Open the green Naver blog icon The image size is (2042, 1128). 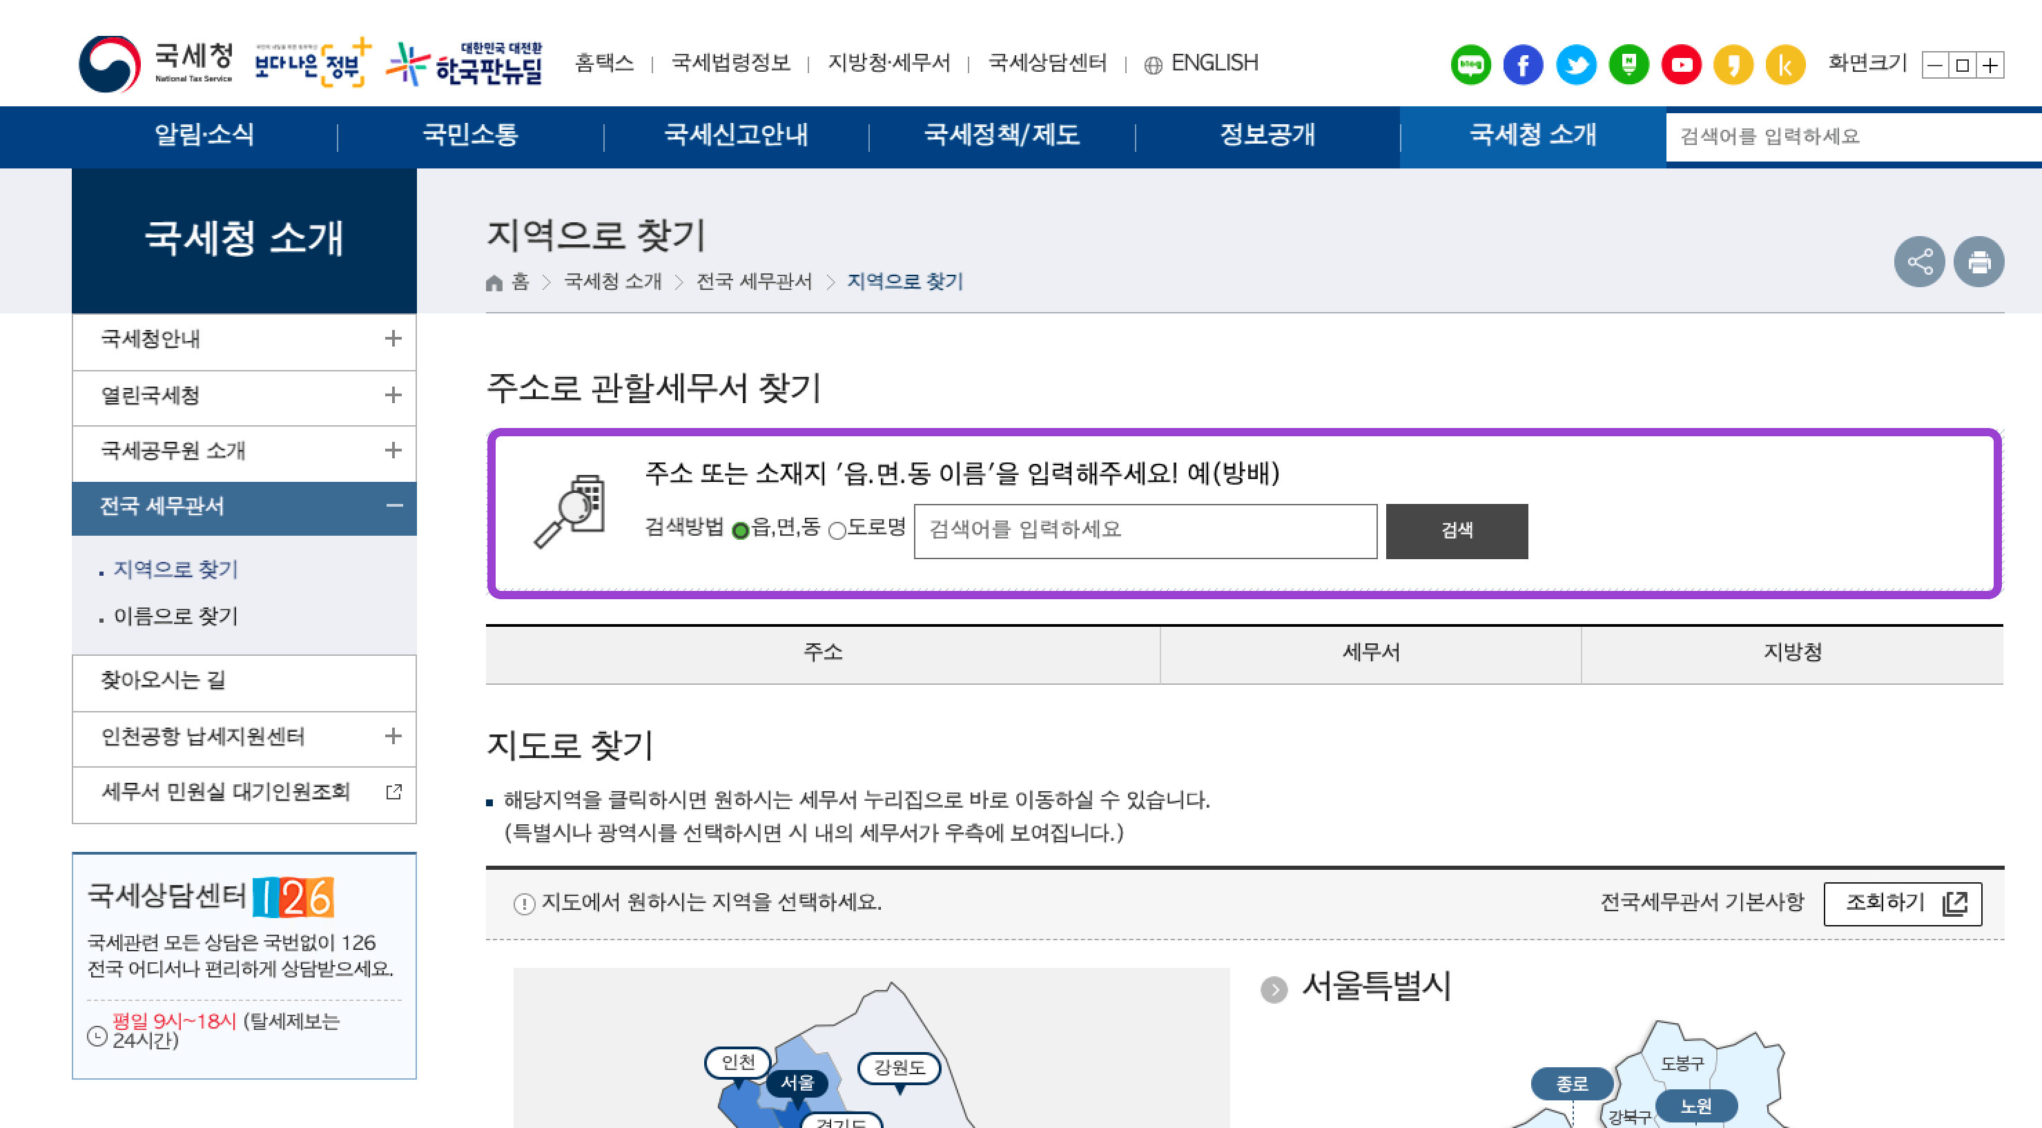coord(1470,65)
